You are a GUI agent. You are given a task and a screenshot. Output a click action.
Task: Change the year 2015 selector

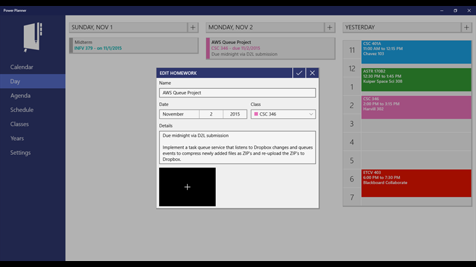pos(235,114)
